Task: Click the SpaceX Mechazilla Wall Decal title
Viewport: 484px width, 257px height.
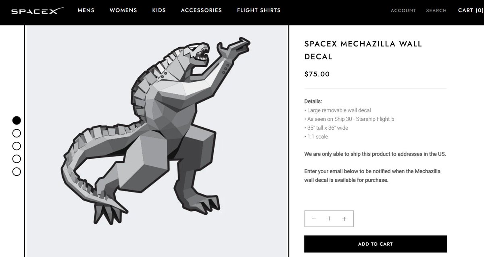Action: [x=363, y=50]
